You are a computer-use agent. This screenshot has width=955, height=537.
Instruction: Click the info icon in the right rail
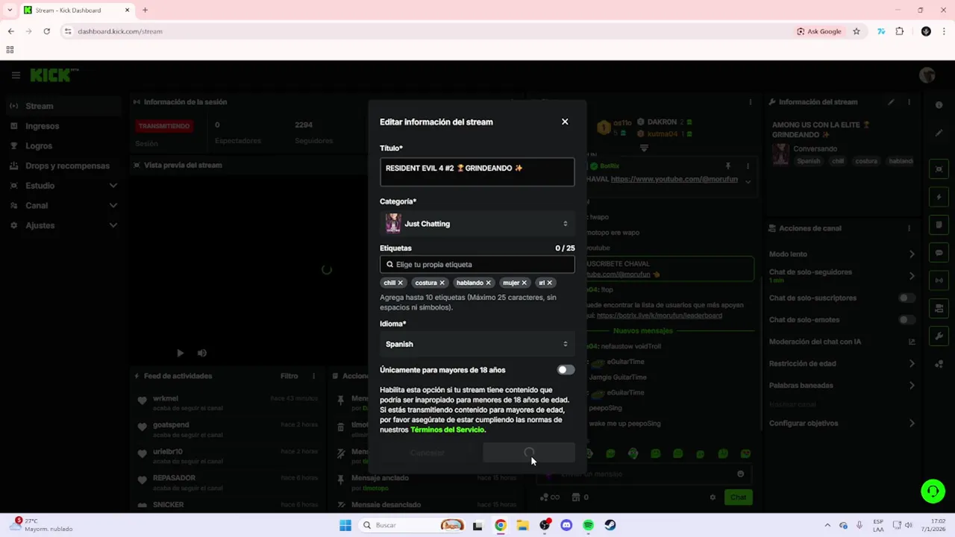[x=939, y=105]
